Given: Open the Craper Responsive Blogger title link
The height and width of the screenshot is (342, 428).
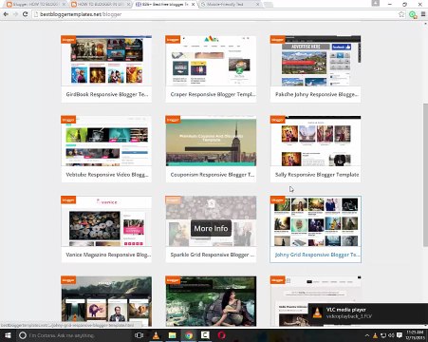Looking at the screenshot, I should point(213,94).
